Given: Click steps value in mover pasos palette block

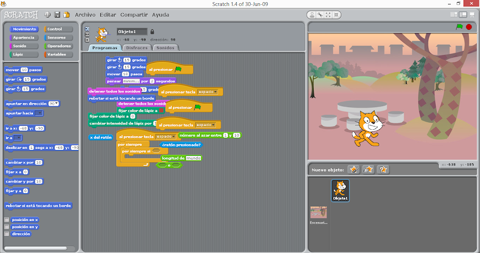Looking at the screenshot, I should point(24,70).
